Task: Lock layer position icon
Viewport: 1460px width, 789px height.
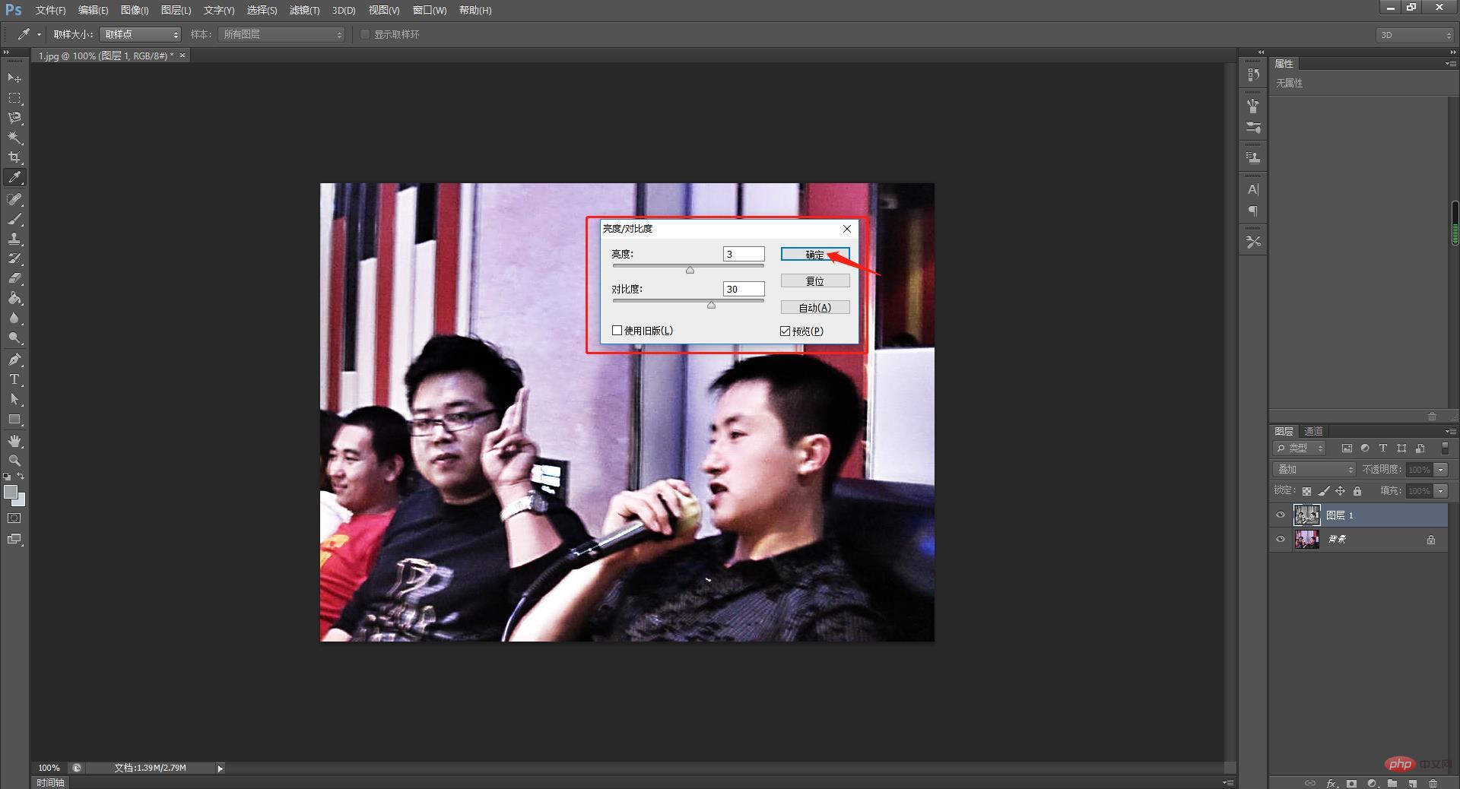Action: [x=1341, y=491]
